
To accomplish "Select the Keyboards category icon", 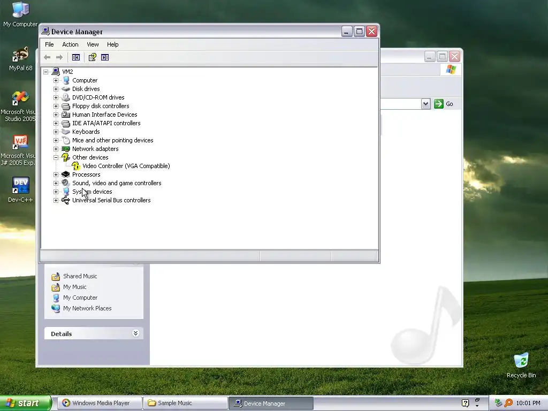I will point(66,132).
